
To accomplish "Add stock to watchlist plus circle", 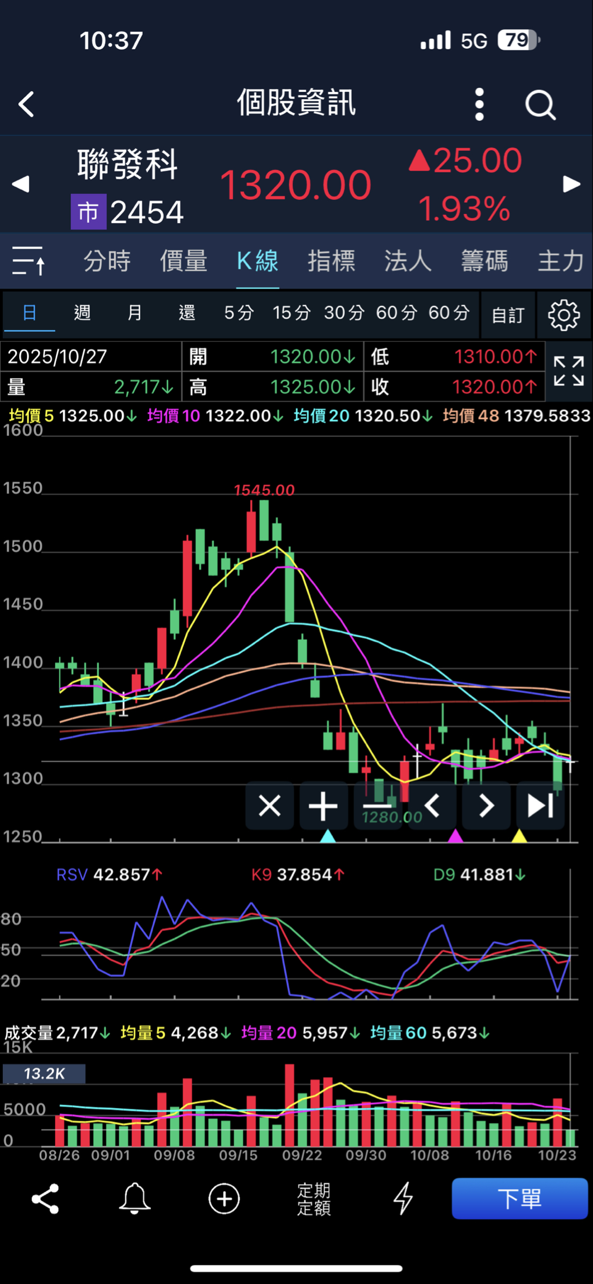I will click(x=224, y=1199).
